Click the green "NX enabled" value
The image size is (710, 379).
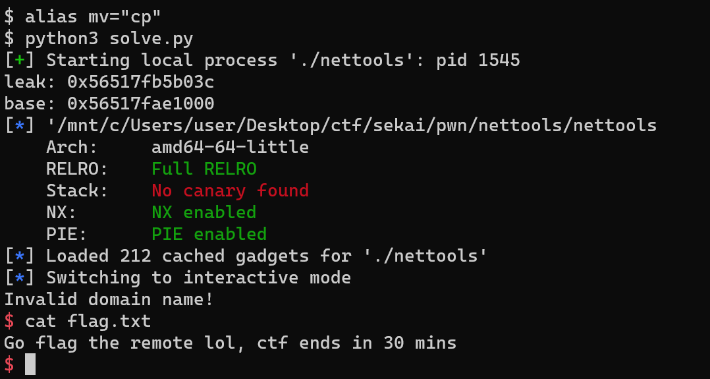coord(204,212)
